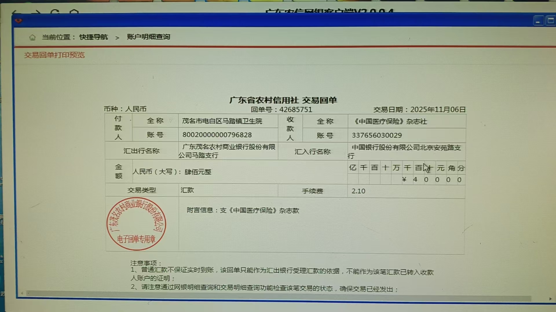Screen dimensions: 556x312
Task: Click left arrow of horizontal scrollbar
Action: (22, 293)
